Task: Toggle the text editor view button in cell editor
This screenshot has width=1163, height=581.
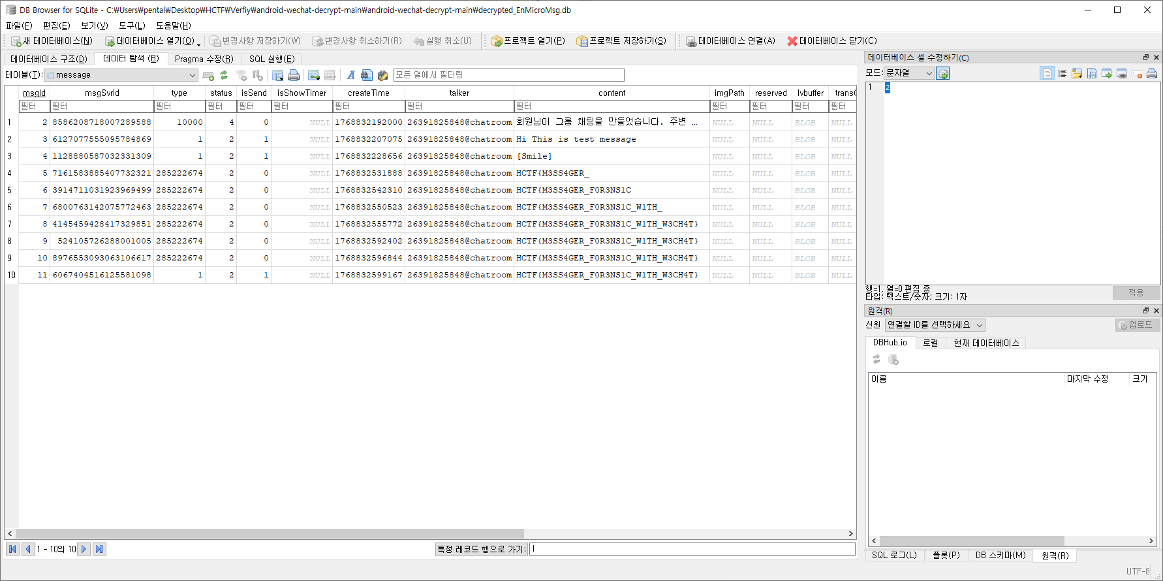Action: click(x=1047, y=73)
